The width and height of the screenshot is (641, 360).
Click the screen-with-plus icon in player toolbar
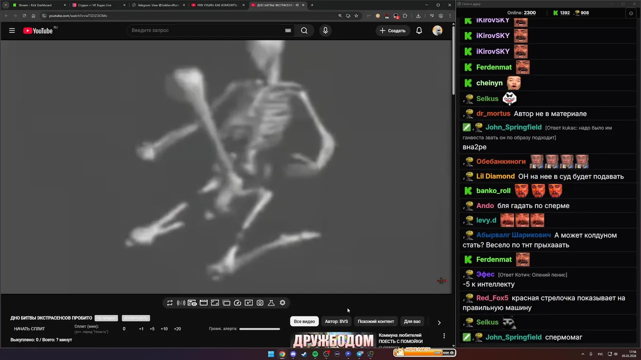pyautogui.click(x=249, y=303)
